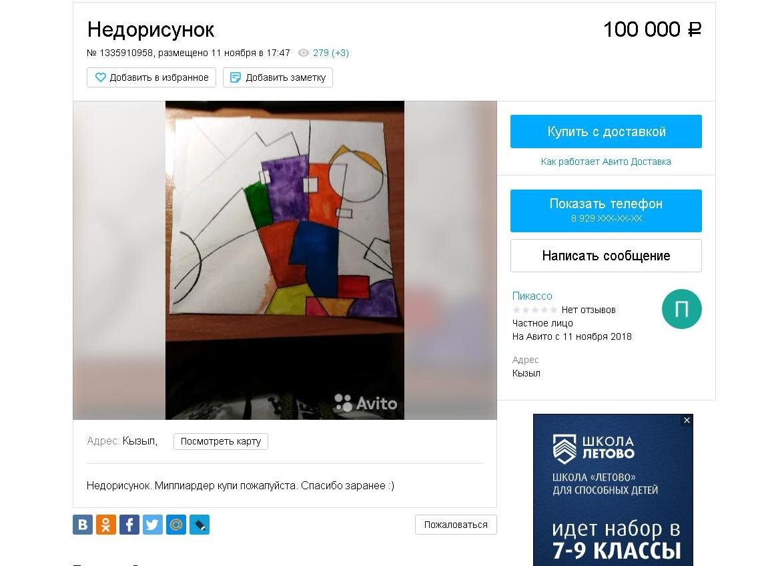This screenshot has height=566, width=766.
Task: Share via Mail.ru @ icon
Action: tap(176, 525)
